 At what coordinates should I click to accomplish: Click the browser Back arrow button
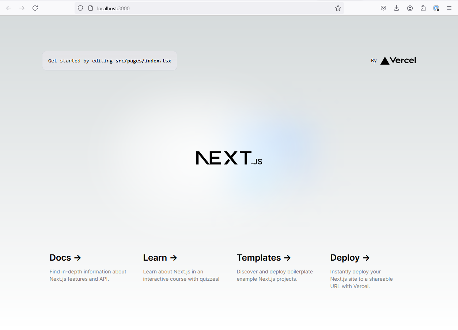pyautogui.click(x=9, y=8)
